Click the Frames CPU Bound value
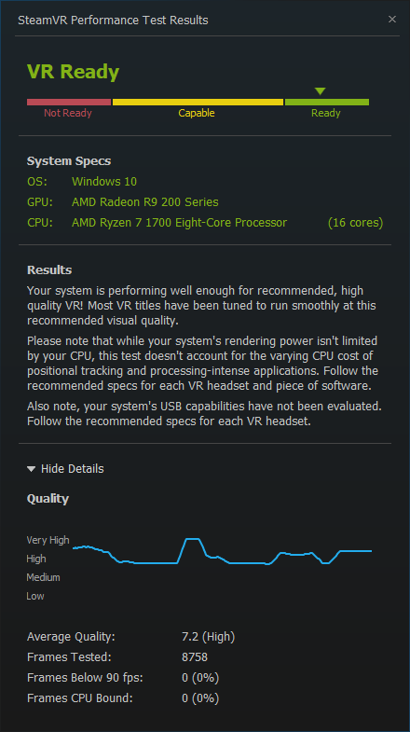The height and width of the screenshot is (732, 410). tap(200, 697)
